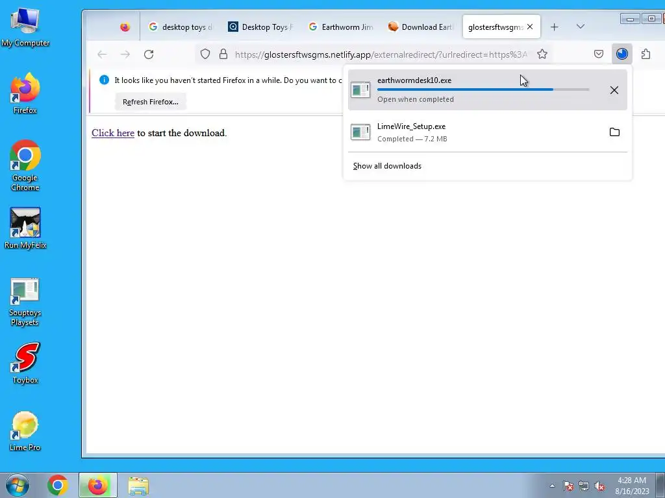Select earthwormdesk10.exe file name
This screenshot has width=665, height=498.
click(x=414, y=80)
